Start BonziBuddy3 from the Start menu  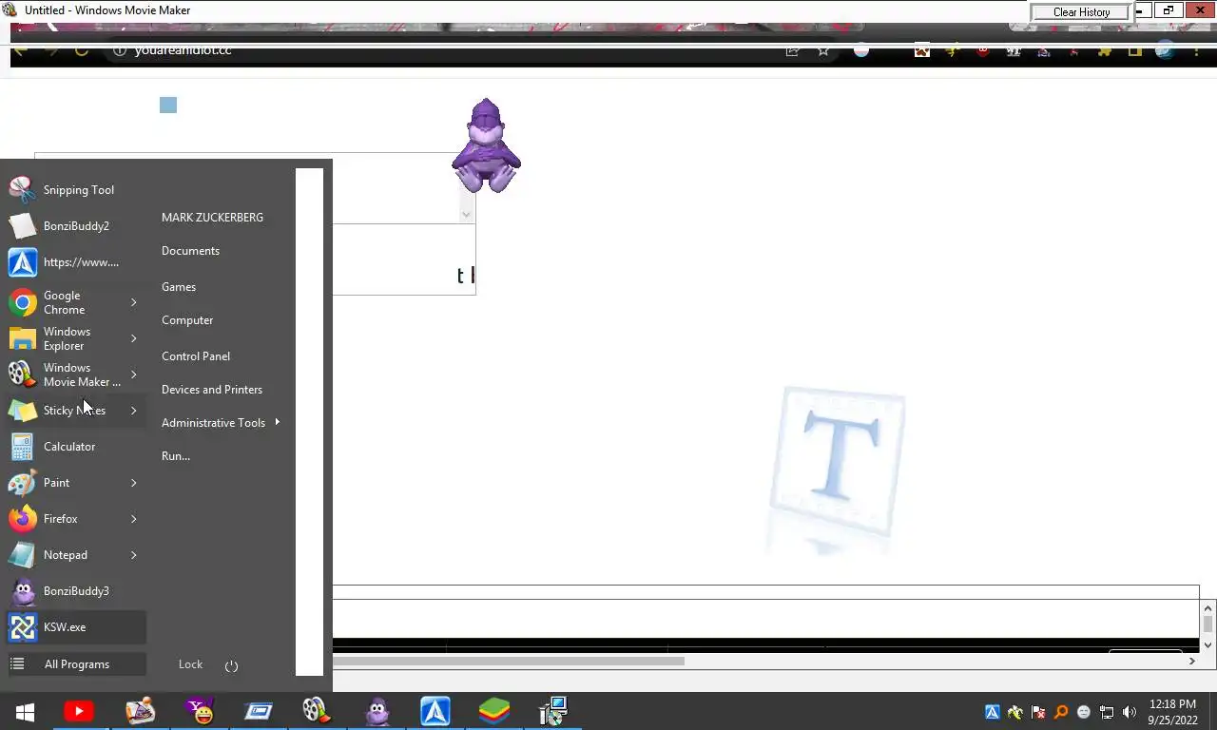[76, 591]
